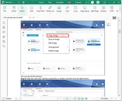Choose Copy Image from context menu

point(58,35)
